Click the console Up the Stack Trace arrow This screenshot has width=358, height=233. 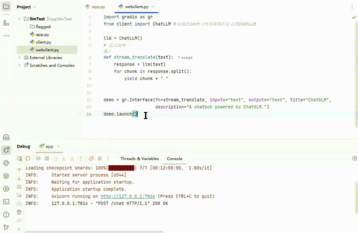(x=19, y=170)
